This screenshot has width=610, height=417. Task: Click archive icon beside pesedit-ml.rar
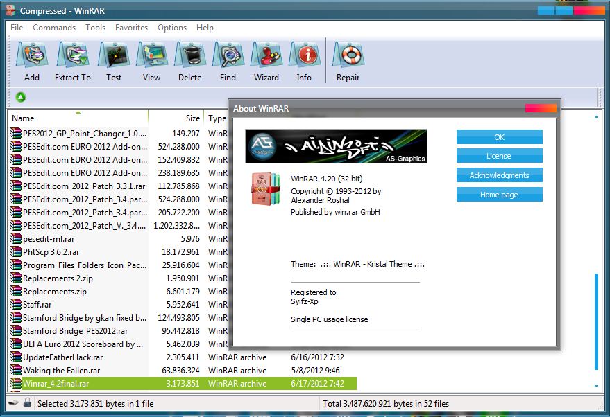[16, 238]
